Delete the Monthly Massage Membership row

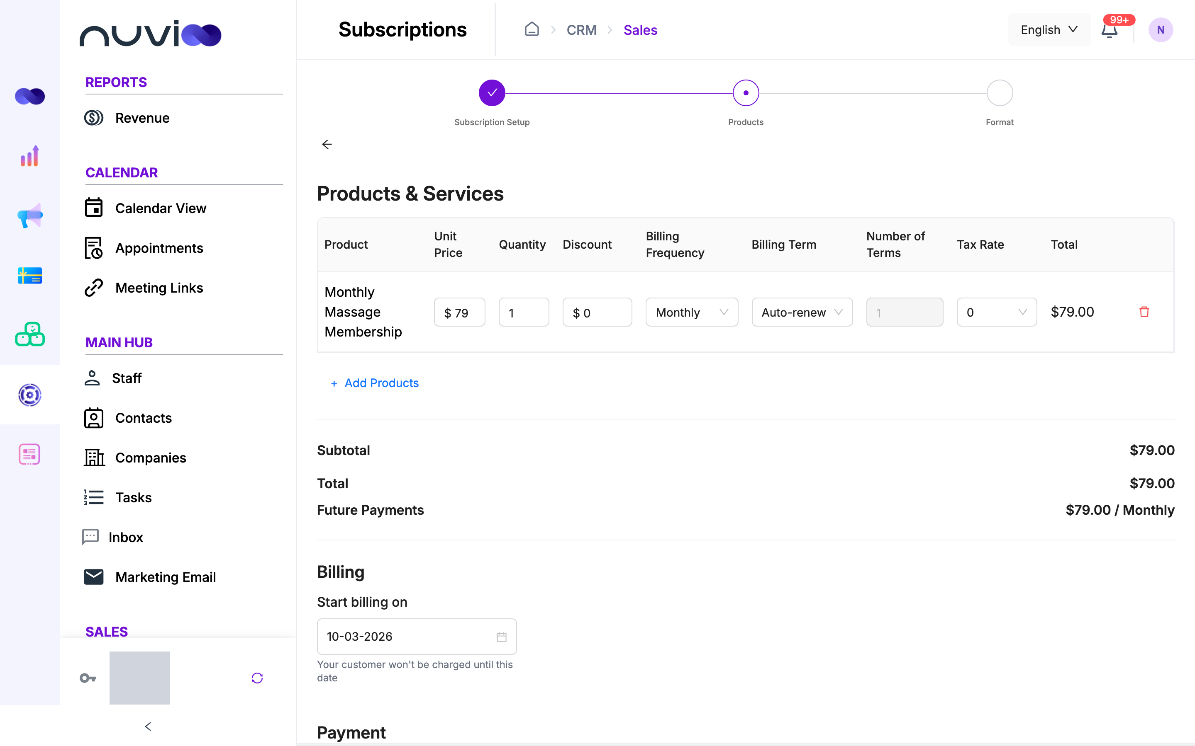tap(1144, 312)
